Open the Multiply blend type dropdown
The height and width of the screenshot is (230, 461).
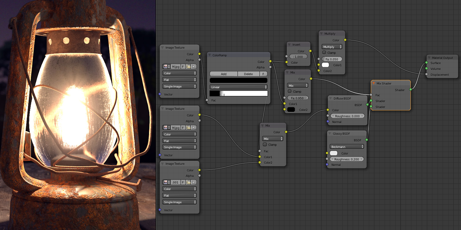(x=332, y=47)
